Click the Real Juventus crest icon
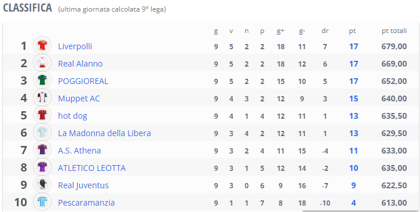 tap(42, 185)
